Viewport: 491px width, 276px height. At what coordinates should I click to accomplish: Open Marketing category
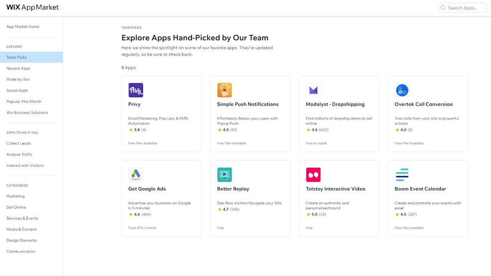point(15,196)
